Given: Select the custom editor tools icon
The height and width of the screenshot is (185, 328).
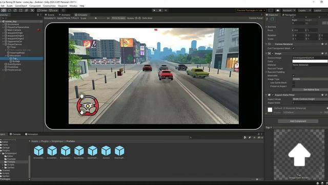Looking at the screenshot, I should (x=32, y=10).
